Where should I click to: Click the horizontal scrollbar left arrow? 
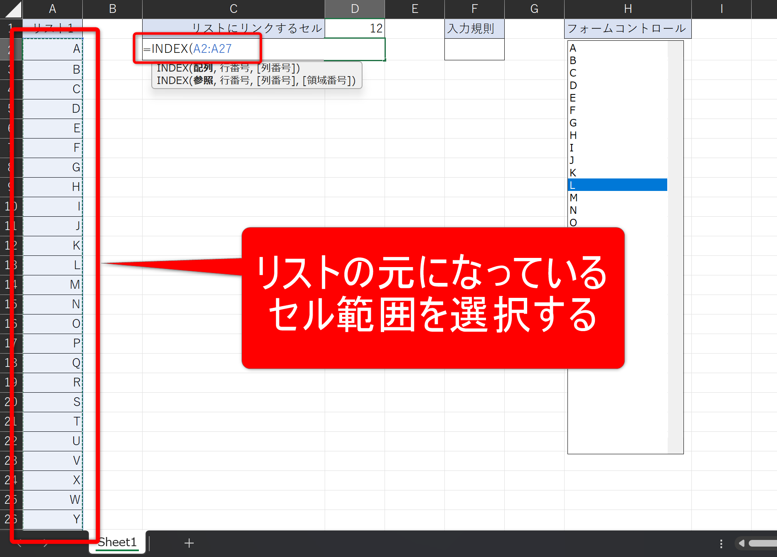point(741,543)
